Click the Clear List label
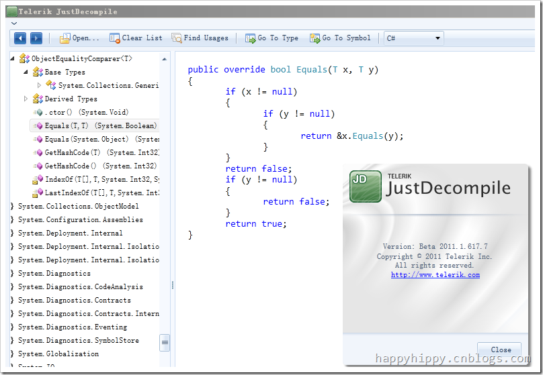The width and height of the screenshot is (543, 375). 142,38
